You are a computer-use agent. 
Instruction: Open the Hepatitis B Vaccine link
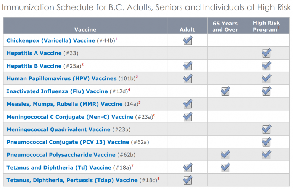pos(34,66)
